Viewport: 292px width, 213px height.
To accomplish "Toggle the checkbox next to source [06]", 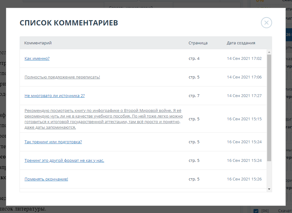I will (x=256, y=211).
